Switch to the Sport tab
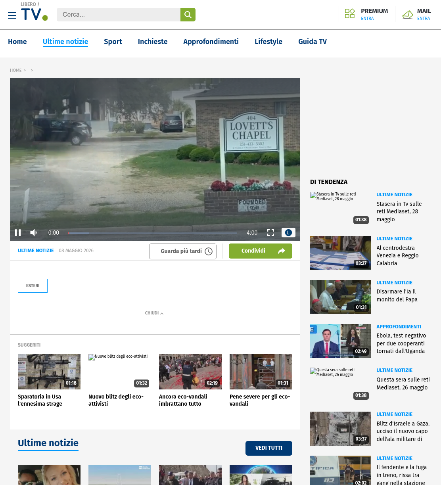 coord(113,42)
